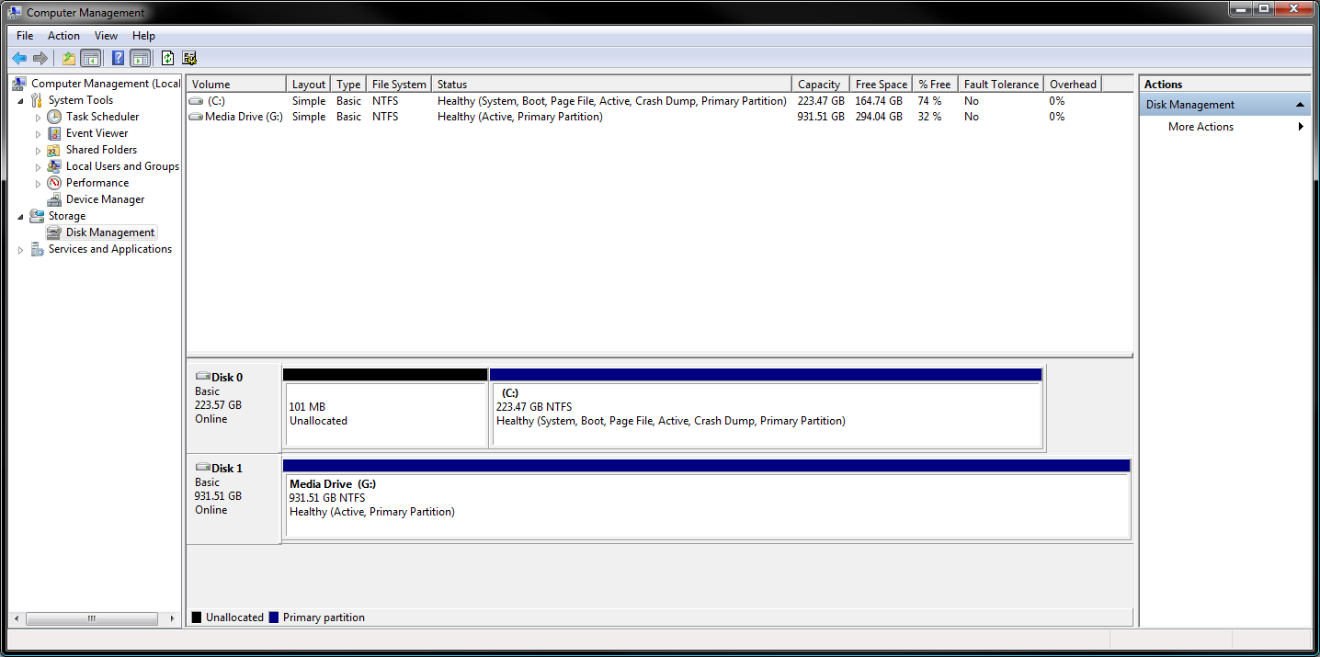This screenshot has width=1320, height=657.
Task: Select the Disk Management tree icon
Action: (x=54, y=232)
